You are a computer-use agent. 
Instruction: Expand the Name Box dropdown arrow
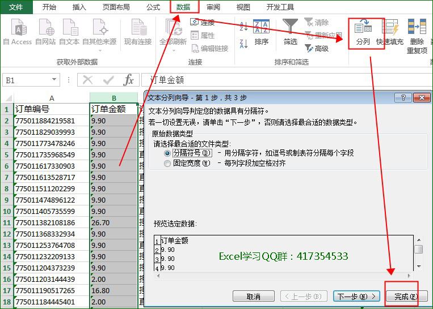[x=54, y=80]
